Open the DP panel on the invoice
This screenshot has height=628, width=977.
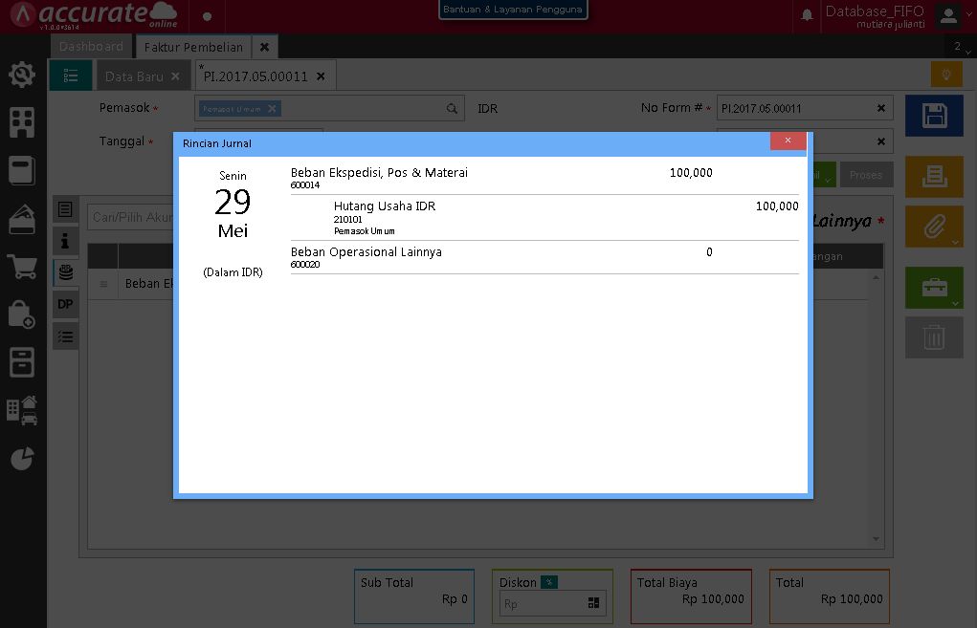click(x=65, y=304)
